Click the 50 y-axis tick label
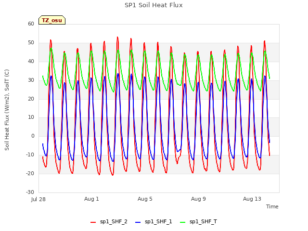The height and width of the screenshot is (231, 308). (x=31, y=43)
